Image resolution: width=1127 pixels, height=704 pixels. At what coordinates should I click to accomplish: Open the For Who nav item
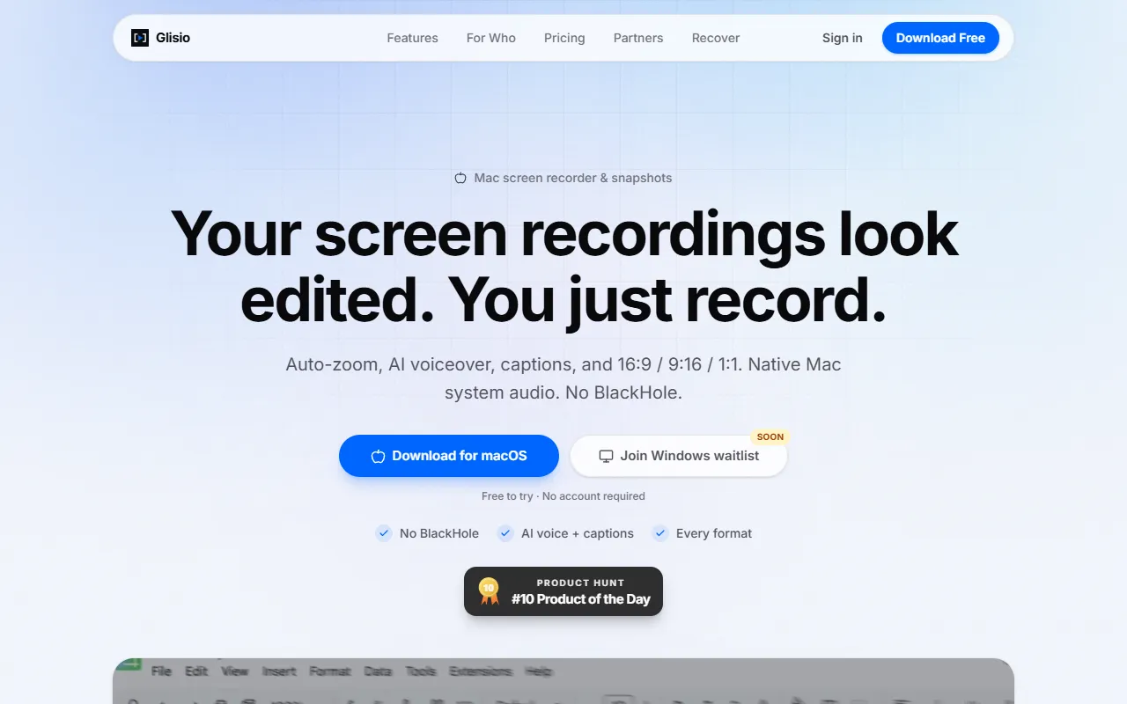(x=491, y=38)
